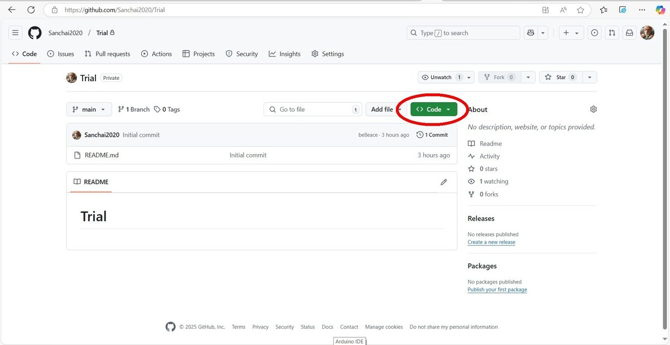This screenshot has height=345, width=670.
Task: Go to GitHub home via the footer logo
Action: click(170, 327)
